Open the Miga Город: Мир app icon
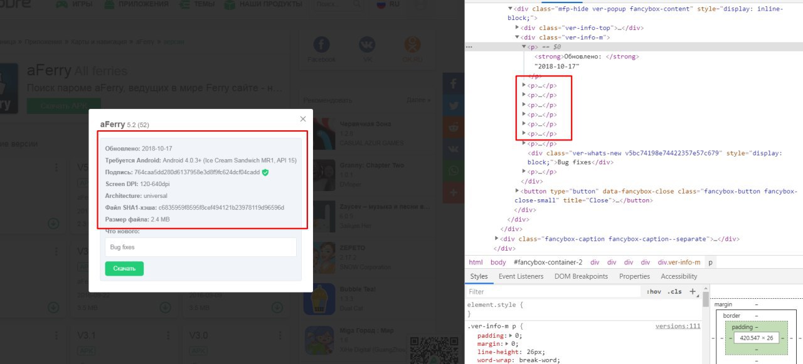803x364 pixels. [319, 341]
